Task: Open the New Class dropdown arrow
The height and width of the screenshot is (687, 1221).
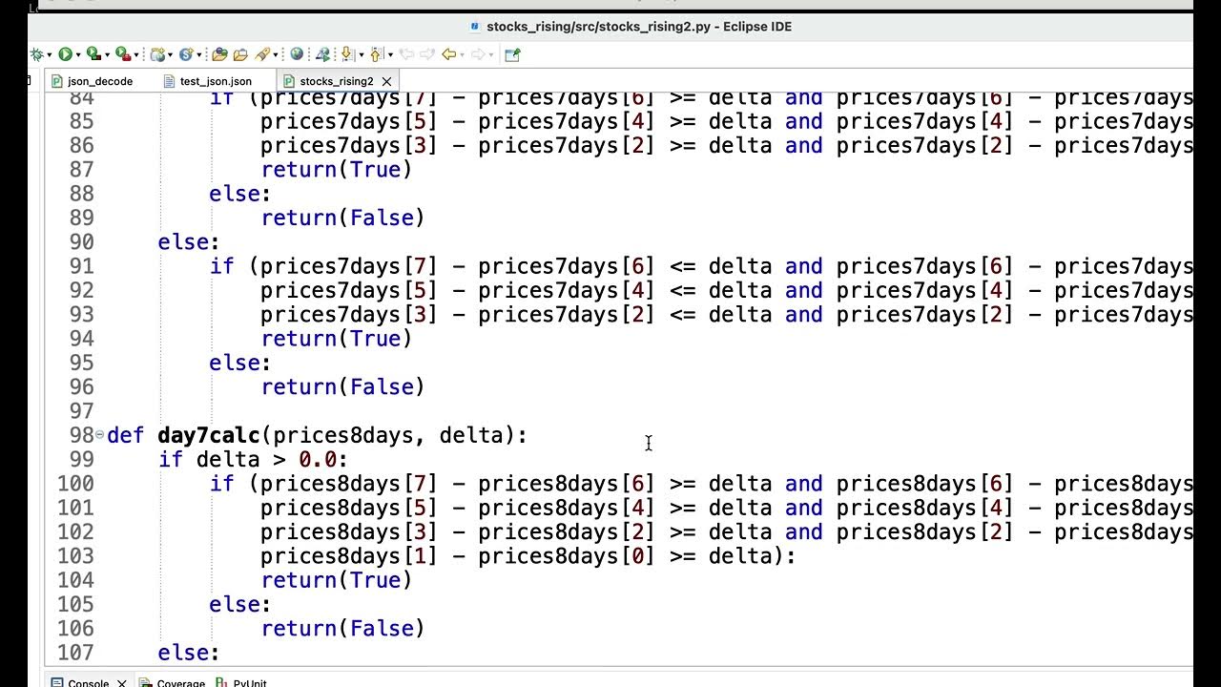Action: [199, 55]
